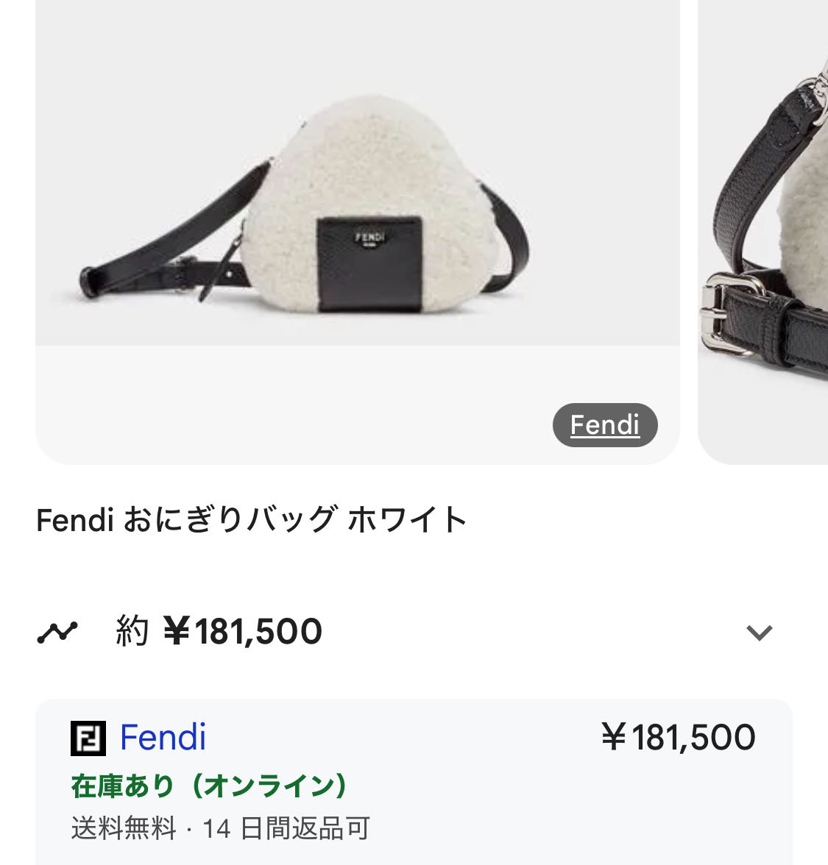This screenshot has width=828, height=865.
Task: Click the price trend graph icon
Action: [x=57, y=633]
